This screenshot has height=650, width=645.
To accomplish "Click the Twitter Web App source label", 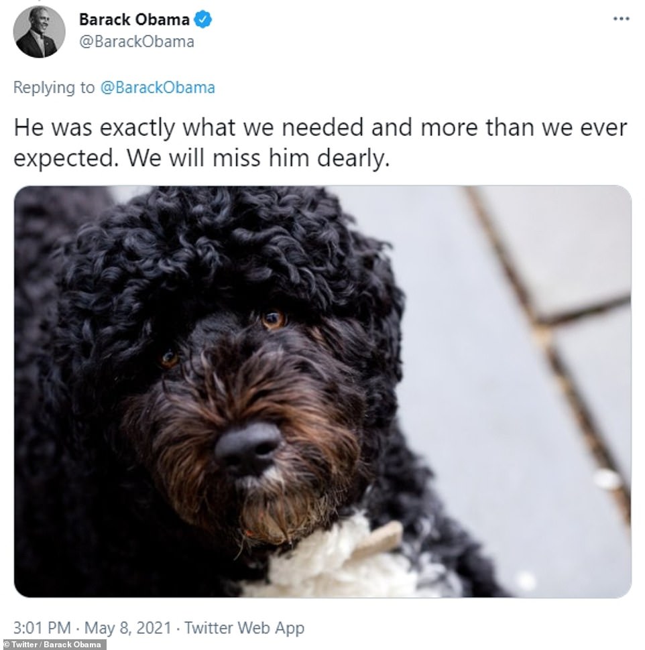I will click(244, 628).
